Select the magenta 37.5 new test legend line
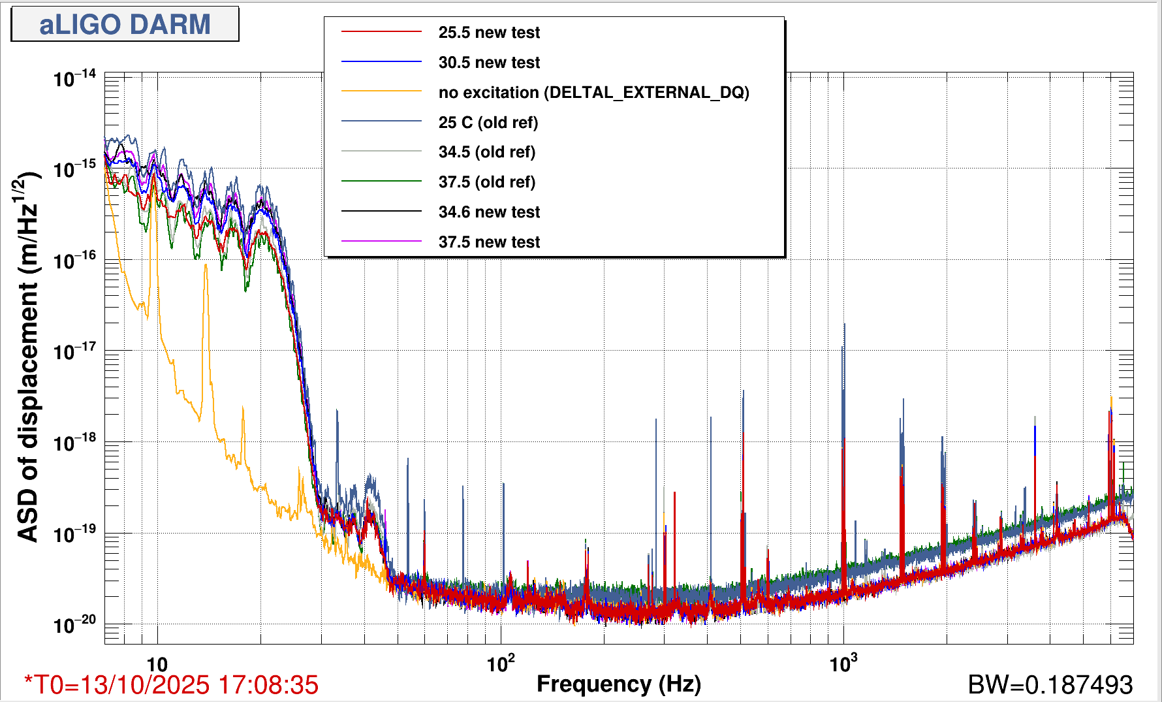This screenshot has width=1162, height=702. click(381, 242)
